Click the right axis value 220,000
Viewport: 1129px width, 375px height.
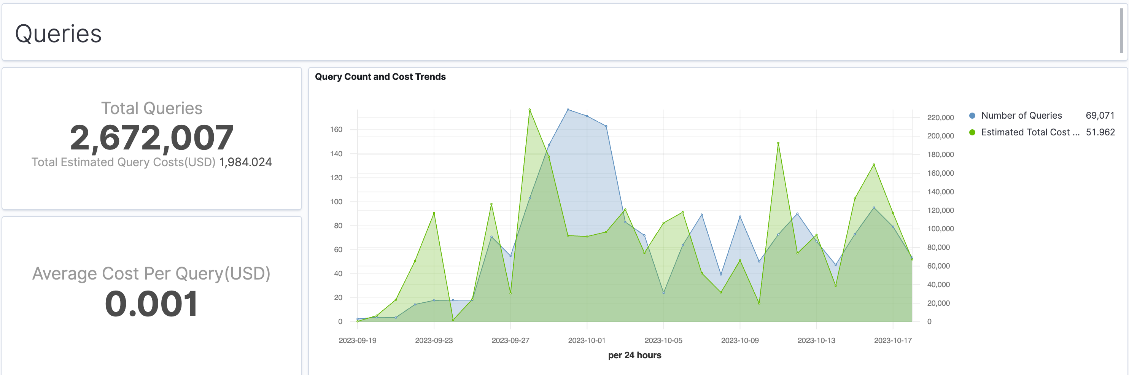[941, 117]
